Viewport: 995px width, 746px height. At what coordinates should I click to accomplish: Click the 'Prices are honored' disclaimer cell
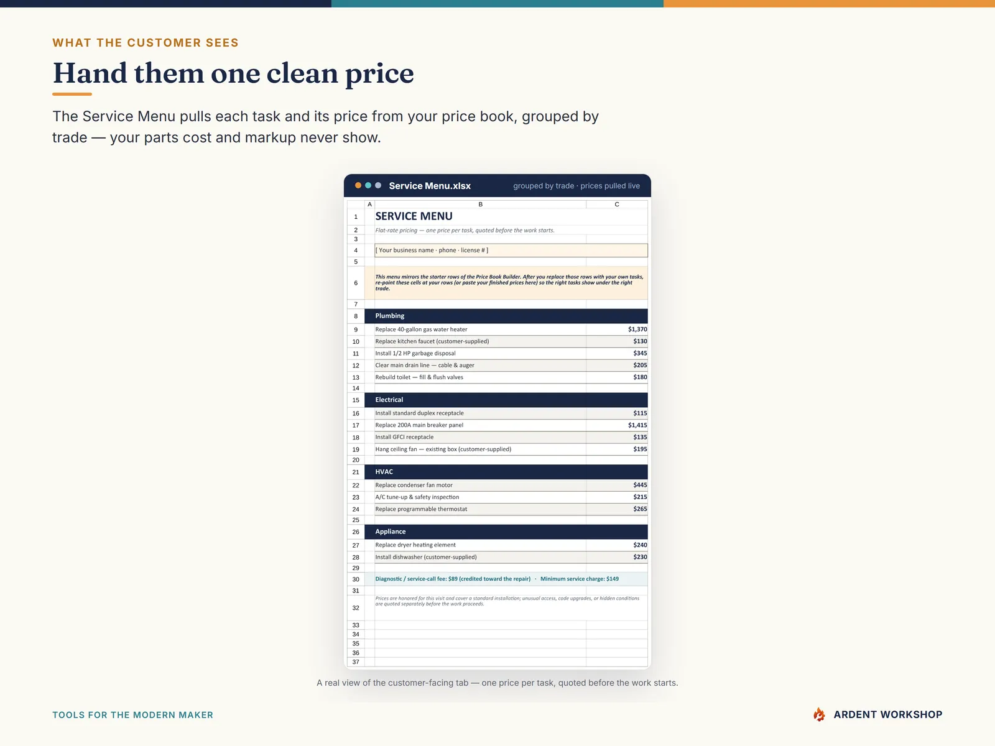click(511, 607)
